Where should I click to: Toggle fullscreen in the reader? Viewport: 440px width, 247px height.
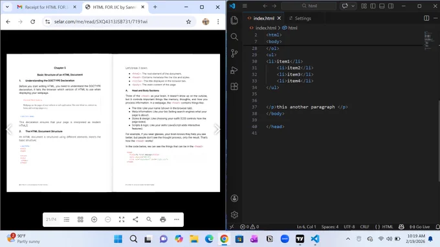click(x=122, y=220)
